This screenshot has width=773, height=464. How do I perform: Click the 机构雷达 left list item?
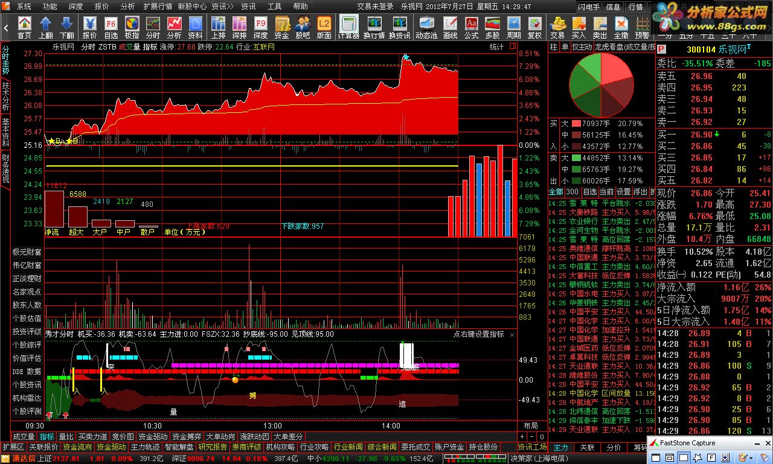click(x=27, y=398)
